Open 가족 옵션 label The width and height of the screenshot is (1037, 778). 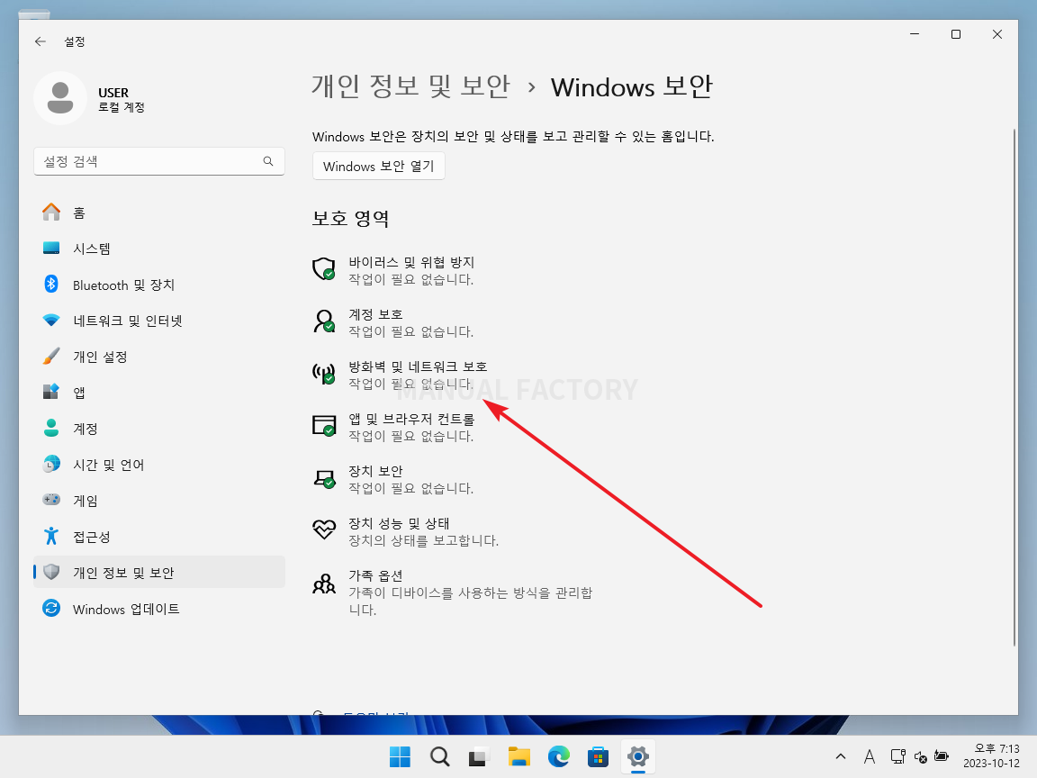(375, 576)
